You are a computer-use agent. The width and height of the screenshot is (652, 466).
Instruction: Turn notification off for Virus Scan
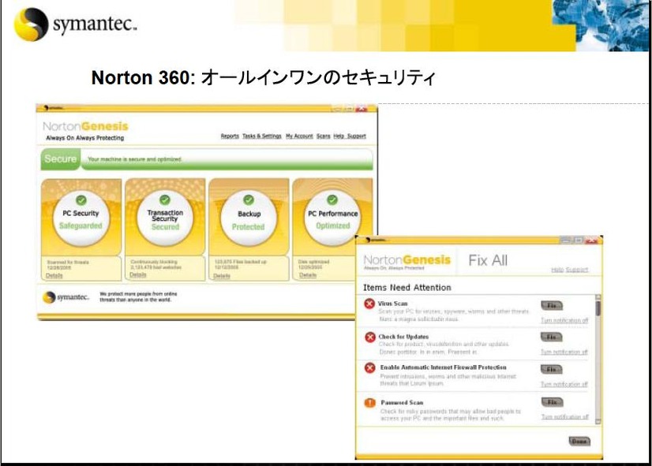[564, 320]
